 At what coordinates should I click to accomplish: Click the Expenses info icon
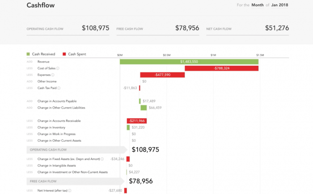point(53,75)
